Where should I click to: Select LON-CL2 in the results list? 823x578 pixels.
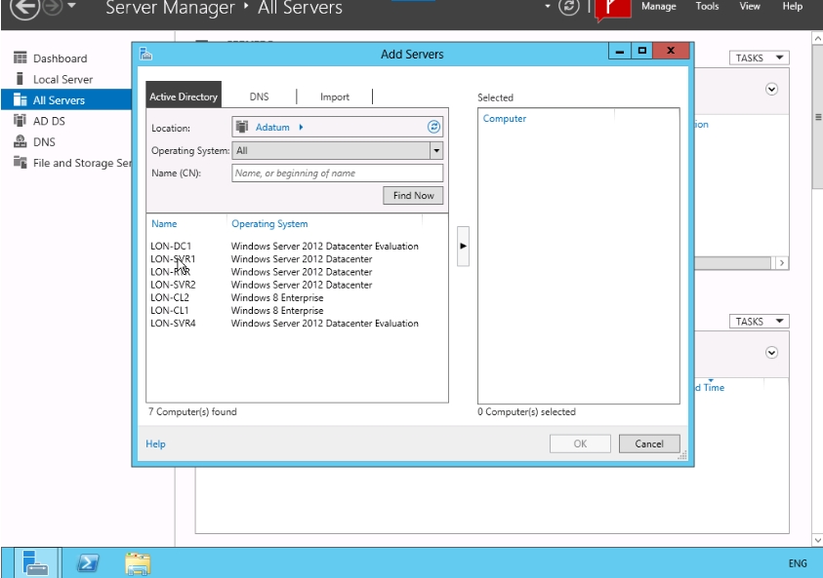pyautogui.click(x=297, y=297)
